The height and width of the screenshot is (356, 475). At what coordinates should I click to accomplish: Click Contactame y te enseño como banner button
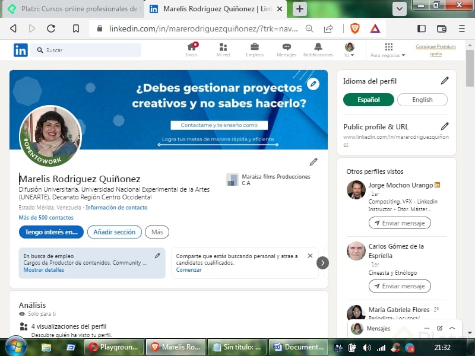click(x=219, y=125)
